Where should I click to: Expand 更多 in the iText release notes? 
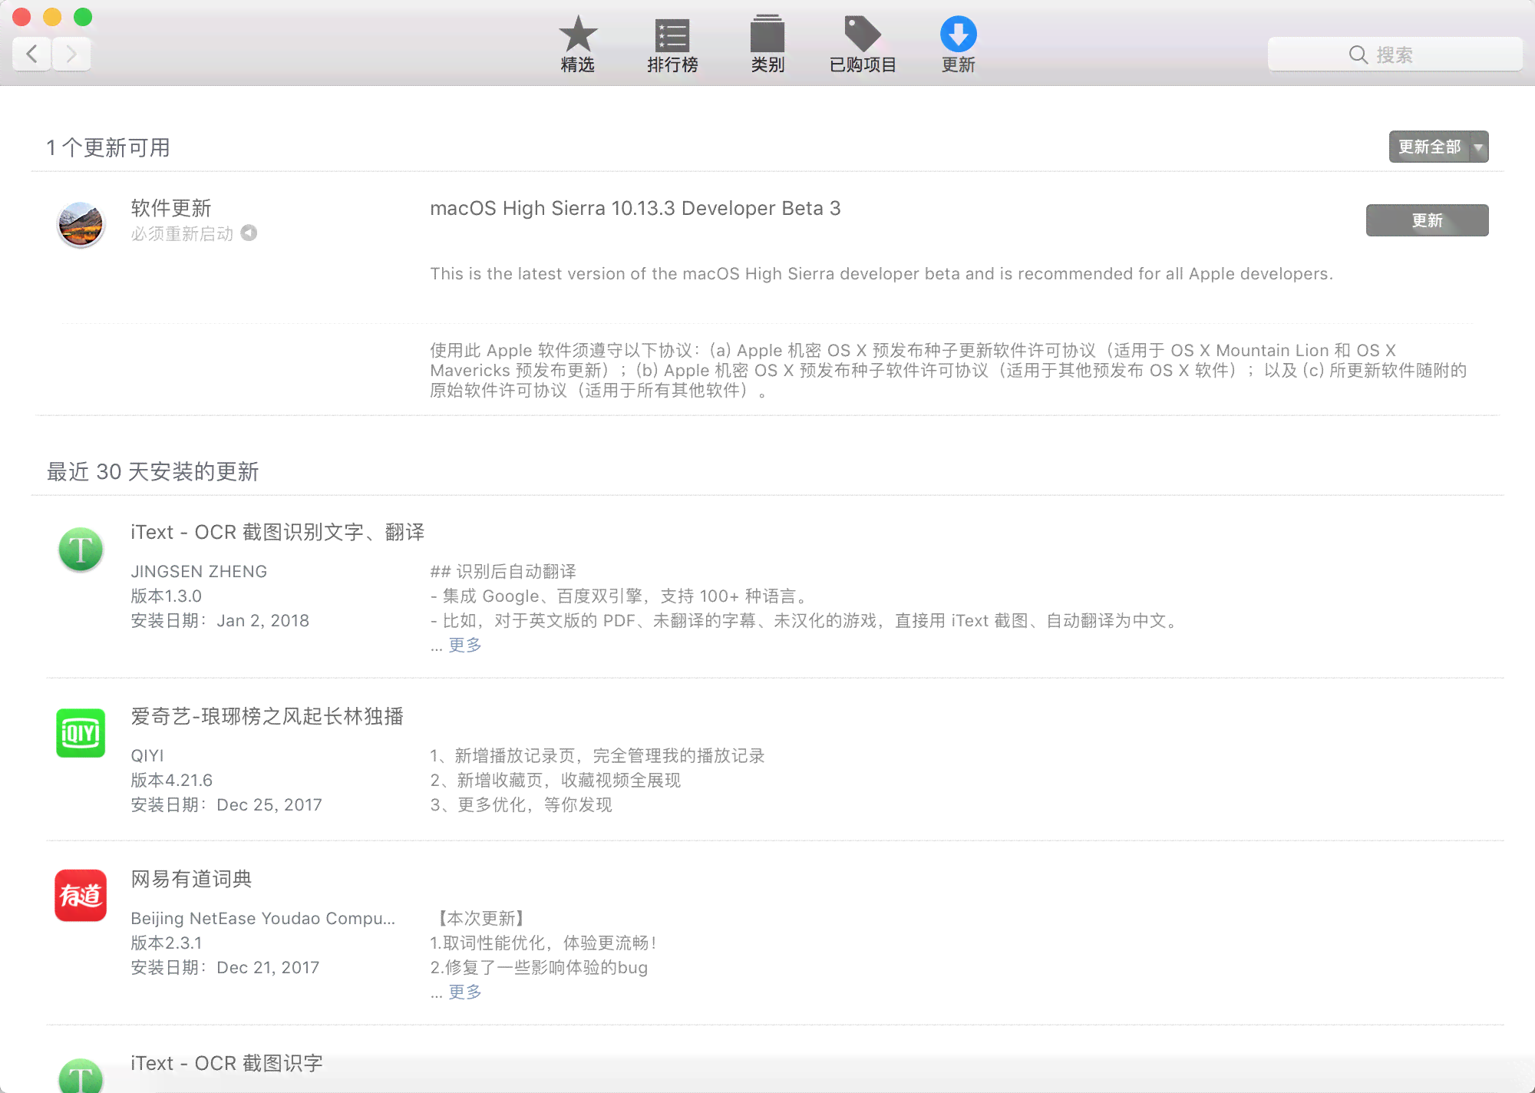point(465,645)
